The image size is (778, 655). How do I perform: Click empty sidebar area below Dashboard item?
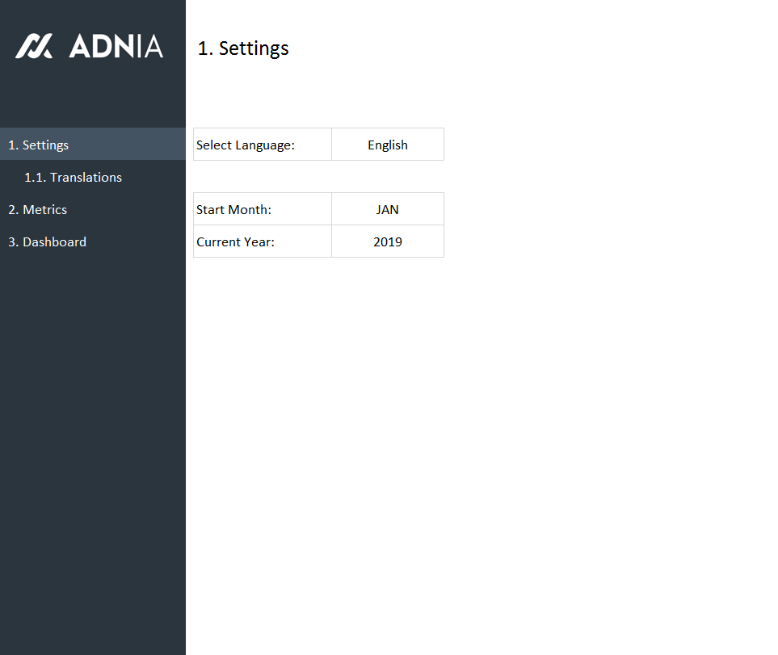coord(93,444)
